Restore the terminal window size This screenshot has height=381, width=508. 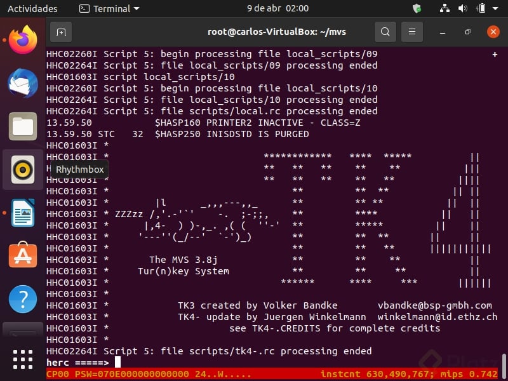[467, 32]
